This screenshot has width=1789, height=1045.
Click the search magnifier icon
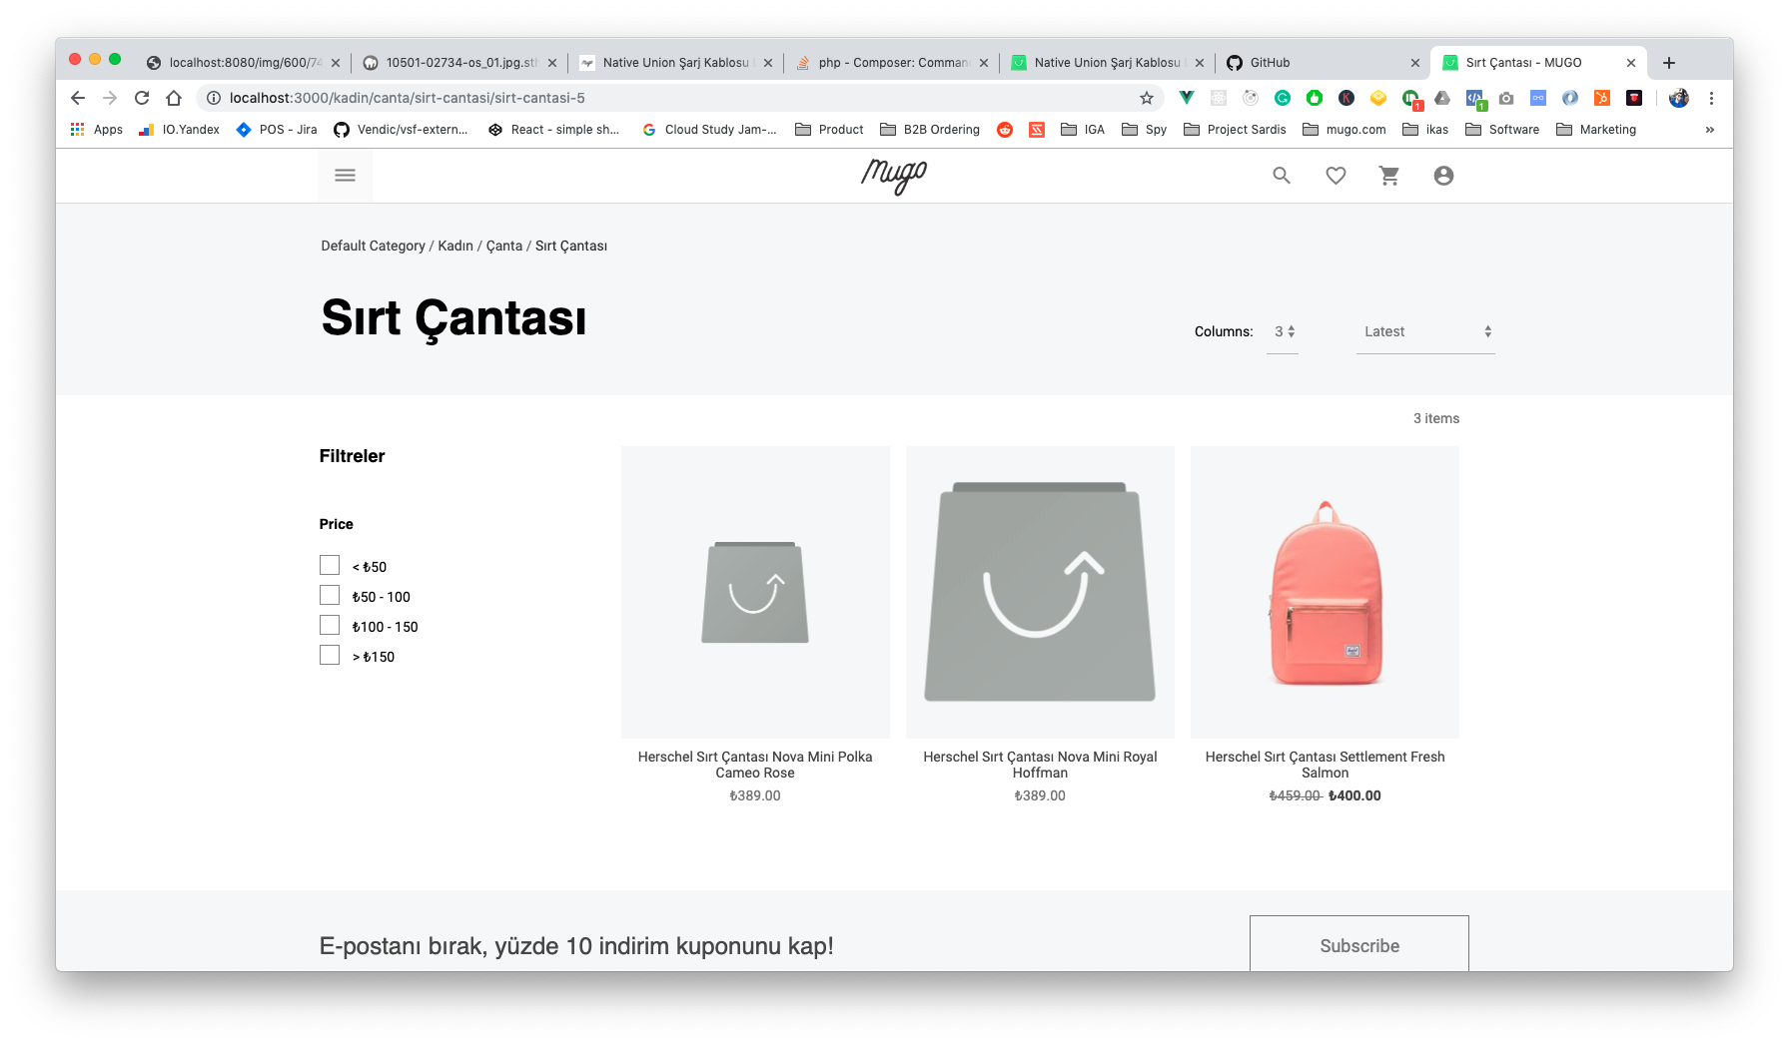(1282, 175)
